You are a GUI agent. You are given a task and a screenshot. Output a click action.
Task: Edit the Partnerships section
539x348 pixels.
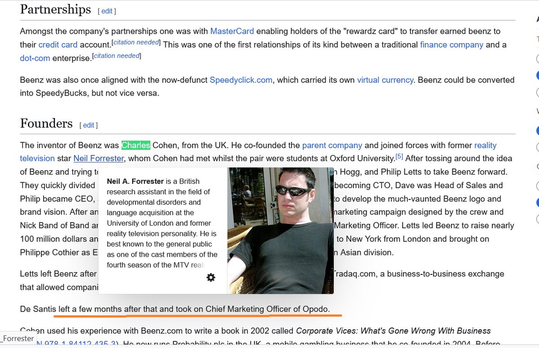click(107, 11)
